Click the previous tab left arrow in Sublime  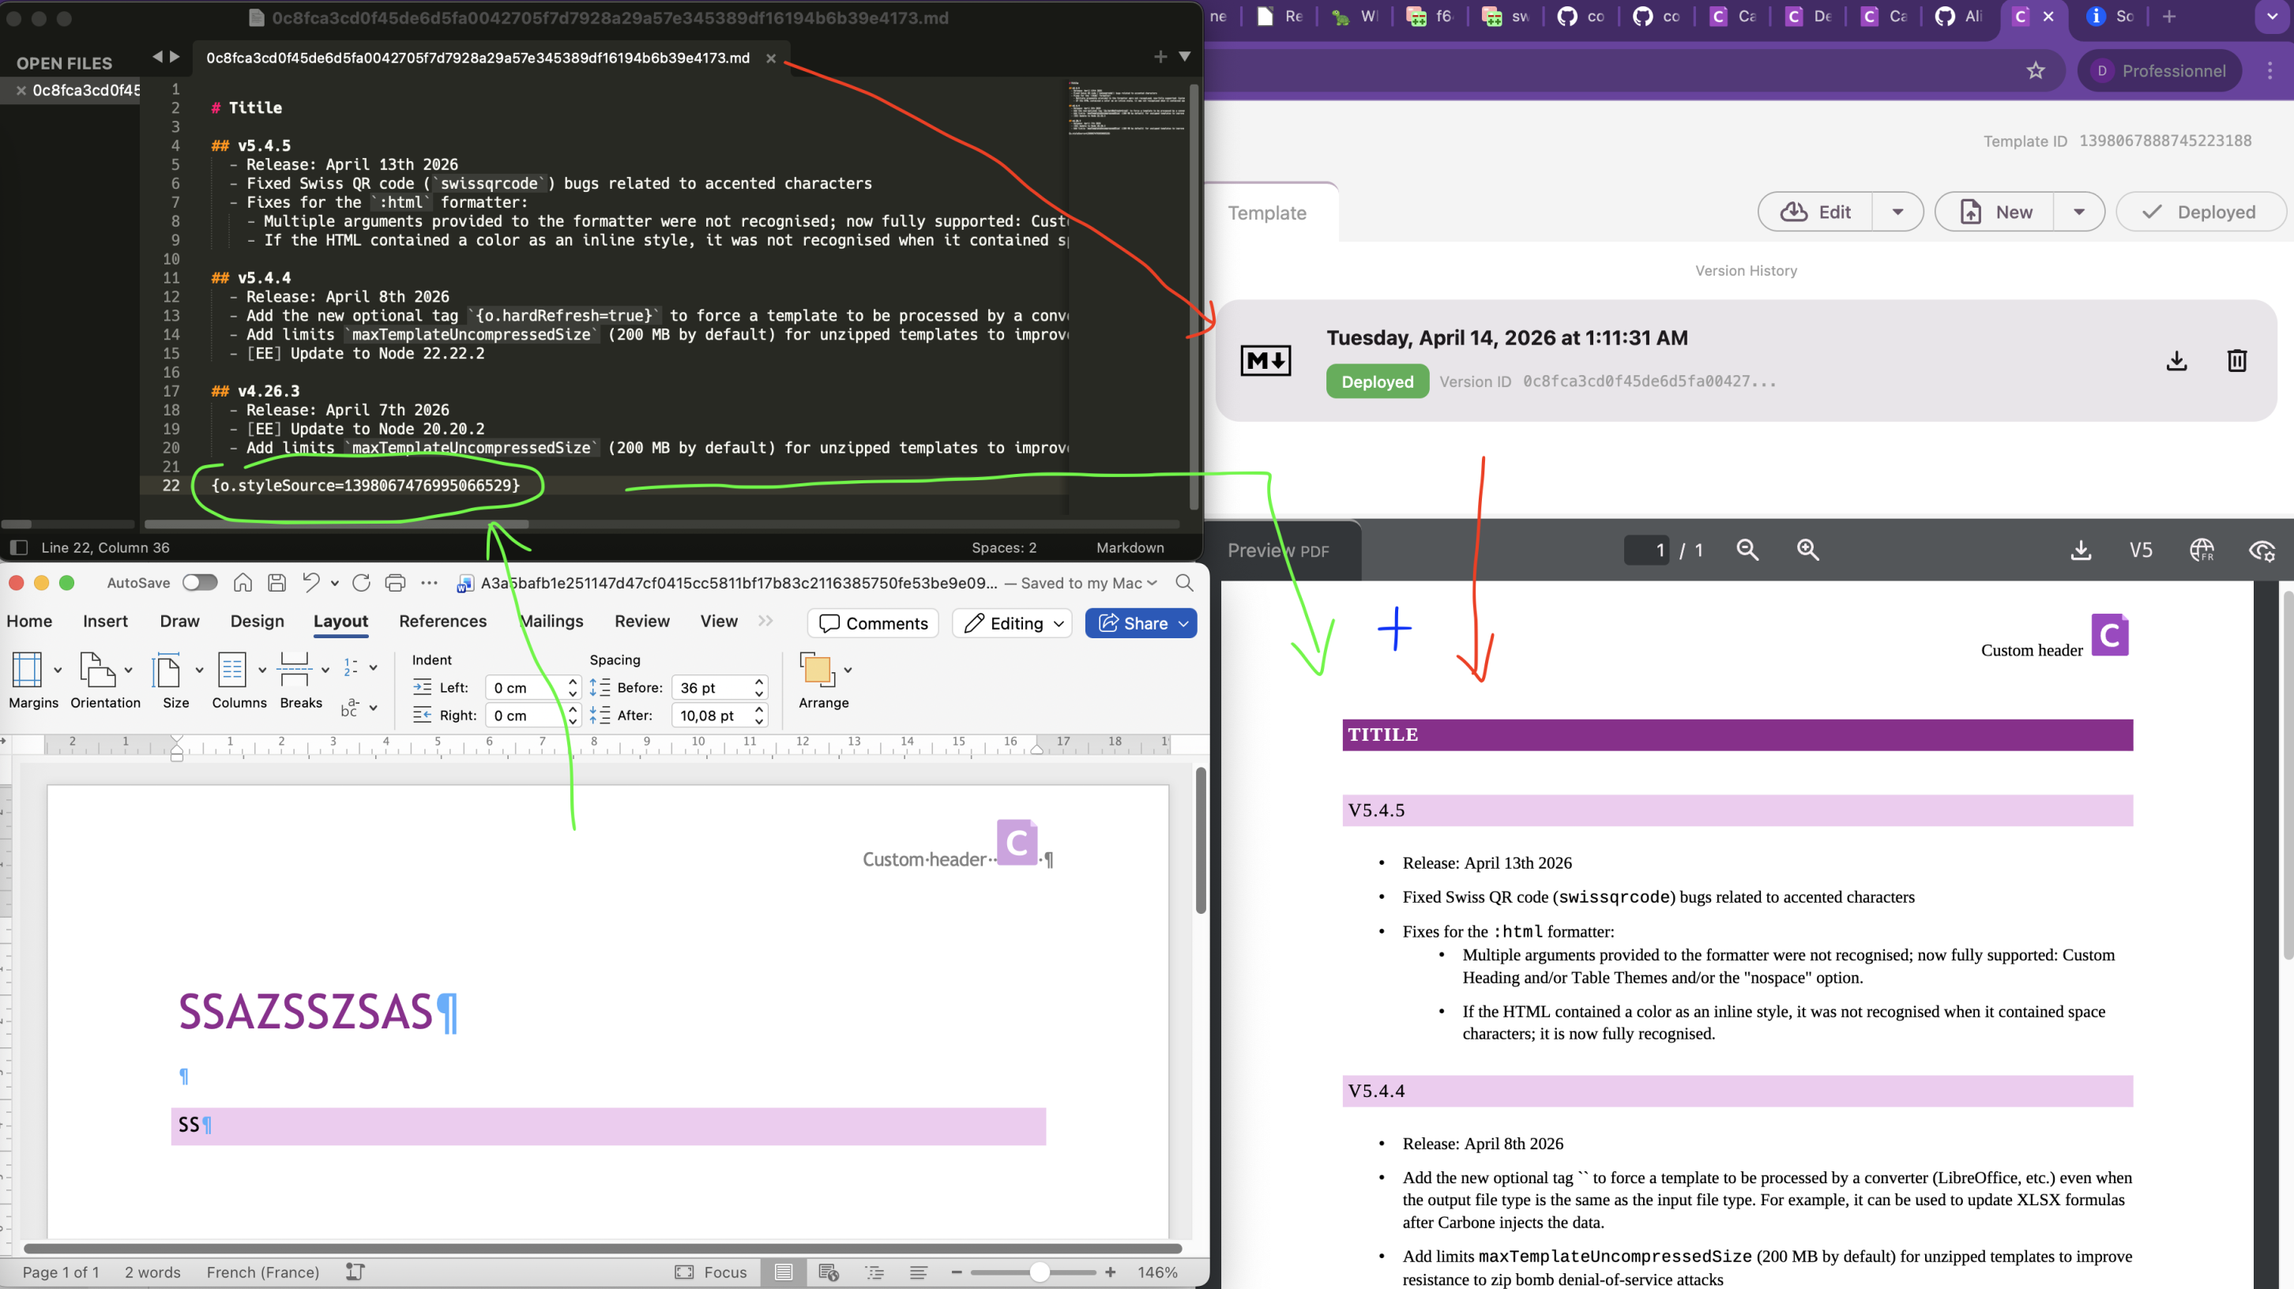click(158, 56)
